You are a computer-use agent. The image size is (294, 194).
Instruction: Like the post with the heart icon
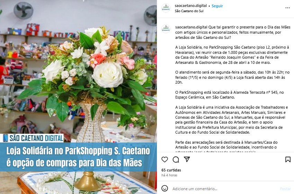coord(164,159)
